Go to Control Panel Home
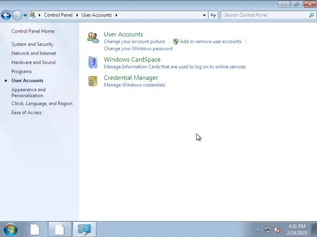The width and height of the screenshot is (317, 237). coord(33,31)
